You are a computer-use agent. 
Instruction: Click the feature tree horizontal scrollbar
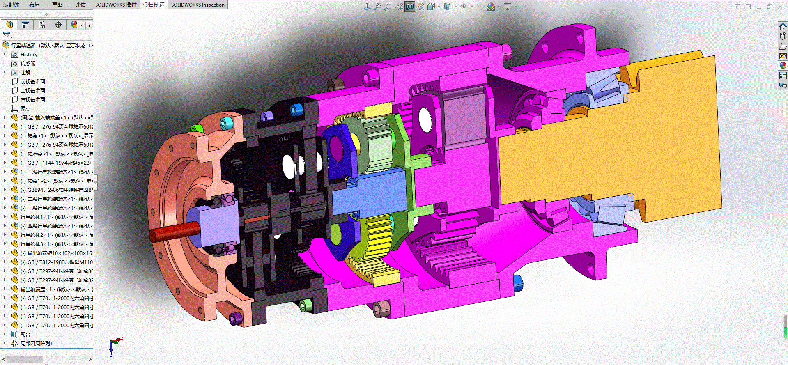click(47, 359)
